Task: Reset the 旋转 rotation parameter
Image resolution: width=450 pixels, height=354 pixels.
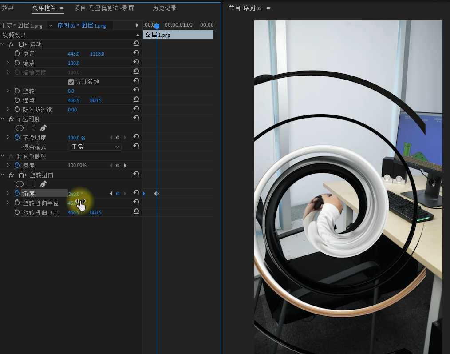Action: pyautogui.click(x=136, y=90)
